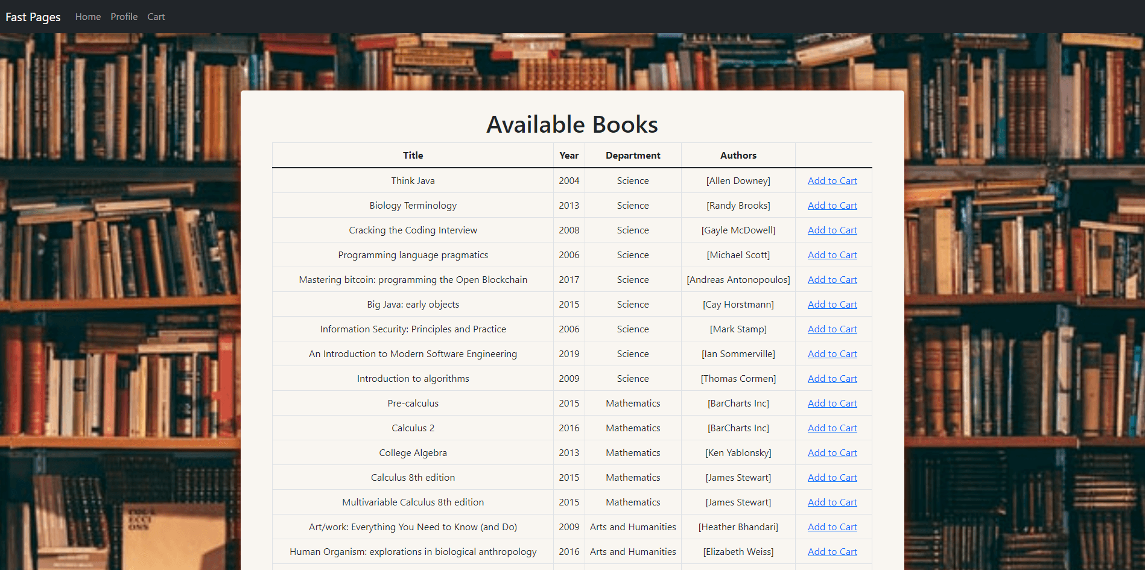Screen dimensions: 1145x570
Task: Click the Authors column header
Action: (x=738, y=155)
